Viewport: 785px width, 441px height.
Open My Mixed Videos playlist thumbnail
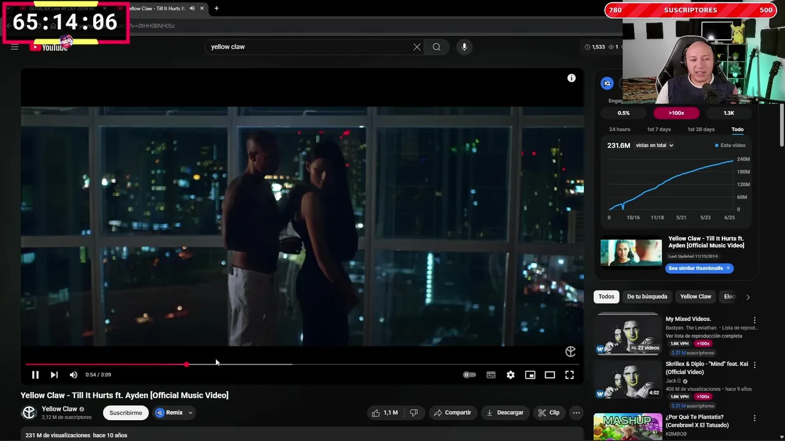(x=627, y=335)
